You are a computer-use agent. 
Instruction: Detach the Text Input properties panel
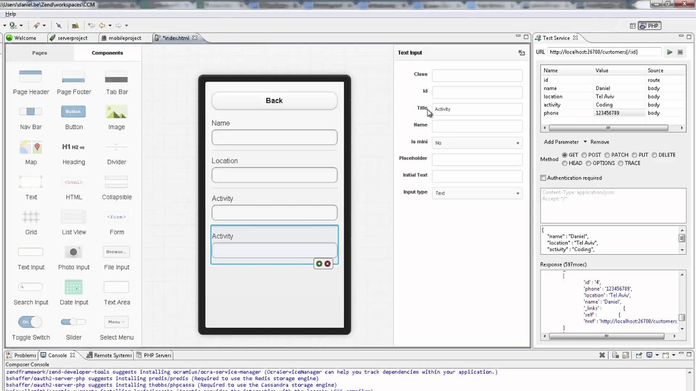point(521,53)
